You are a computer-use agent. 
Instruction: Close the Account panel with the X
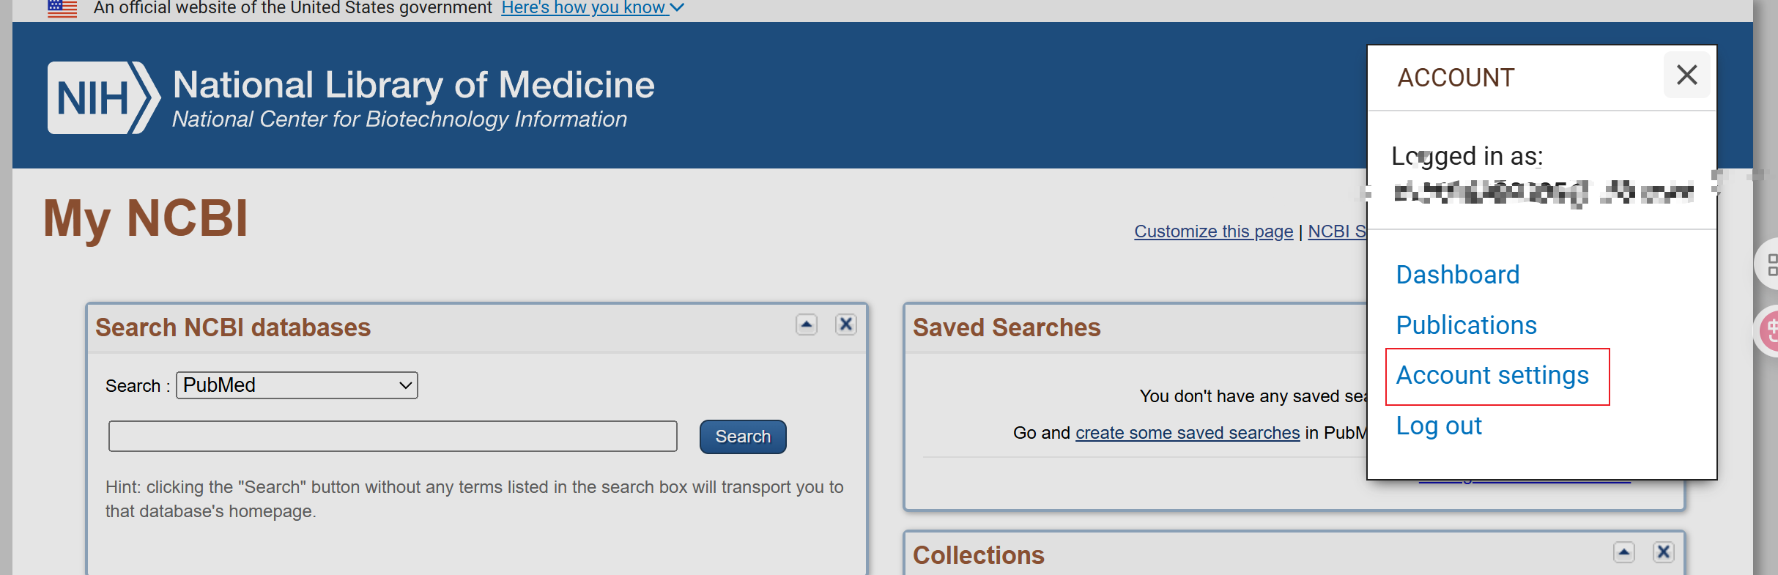click(1687, 75)
